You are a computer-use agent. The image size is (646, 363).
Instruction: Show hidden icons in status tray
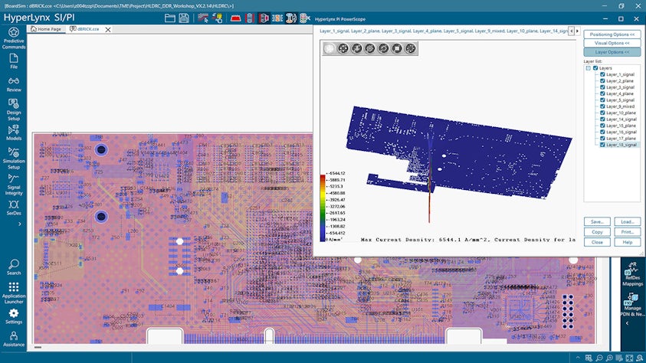578,358
